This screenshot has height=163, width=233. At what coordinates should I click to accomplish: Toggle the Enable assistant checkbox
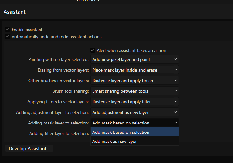click(x=7, y=30)
